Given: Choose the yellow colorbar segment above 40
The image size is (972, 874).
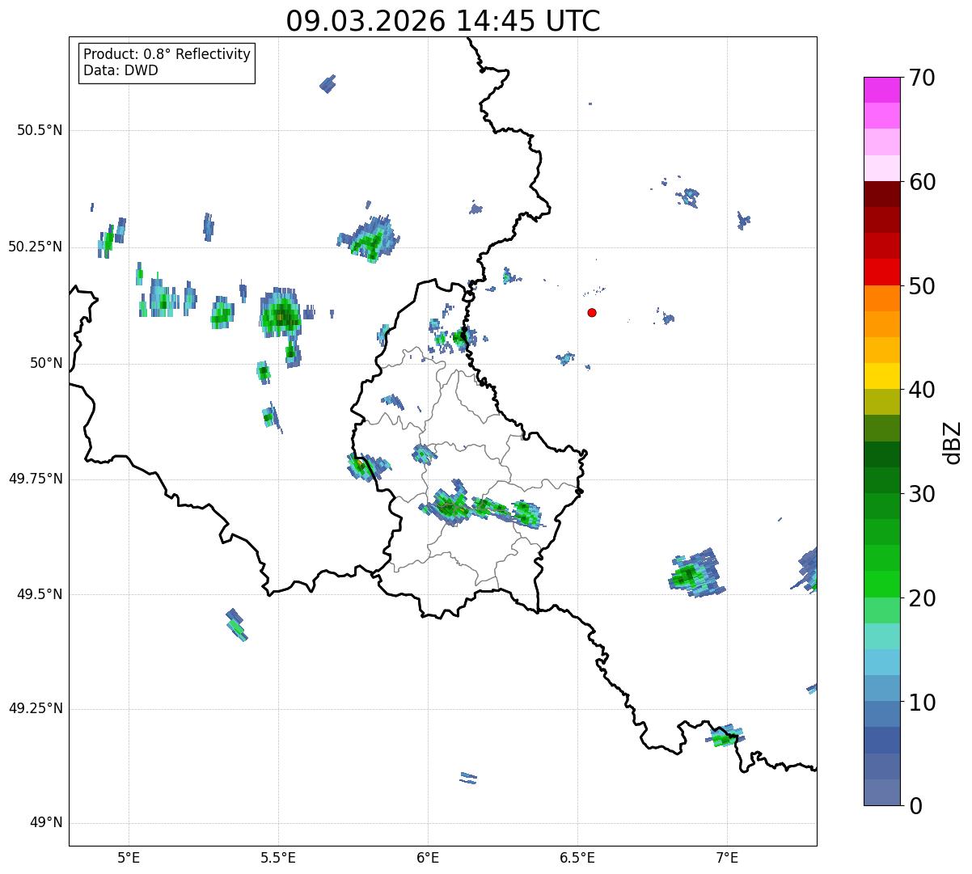Looking at the screenshot, I should point(881,376).
